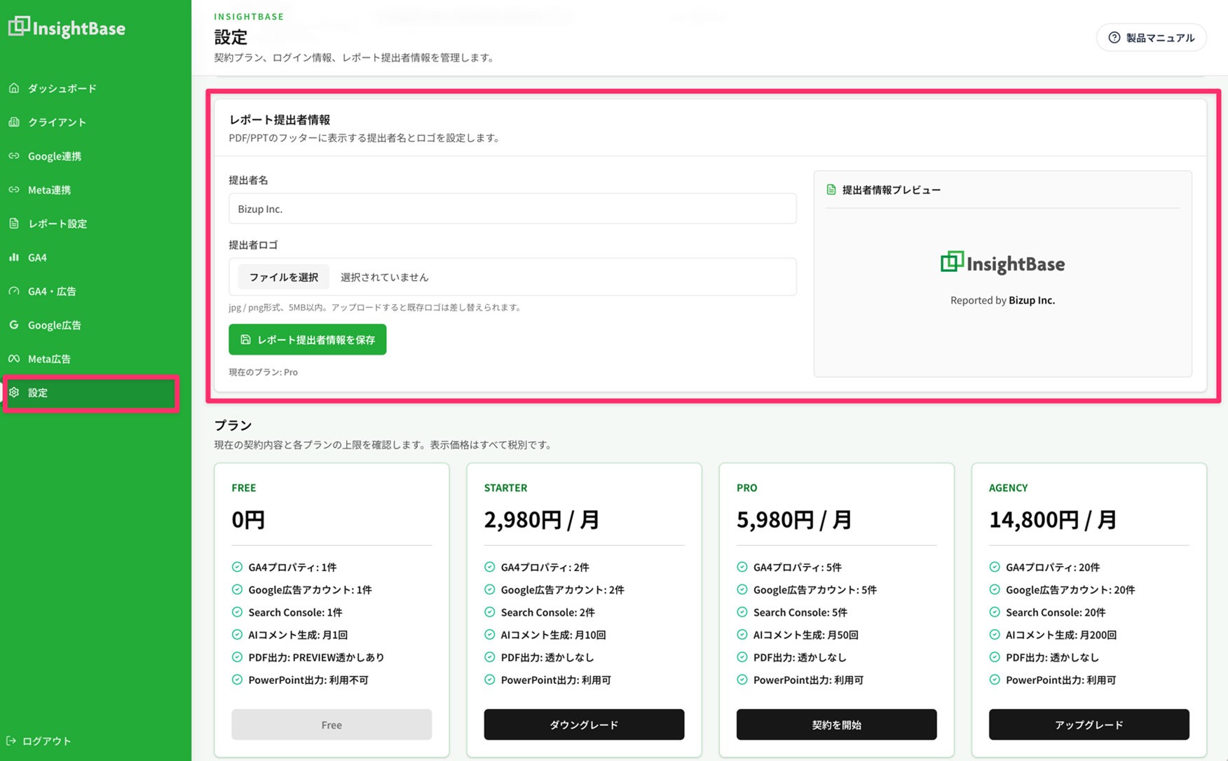Click the FREE plan title
1228x761 pixels.
point(244,488)
